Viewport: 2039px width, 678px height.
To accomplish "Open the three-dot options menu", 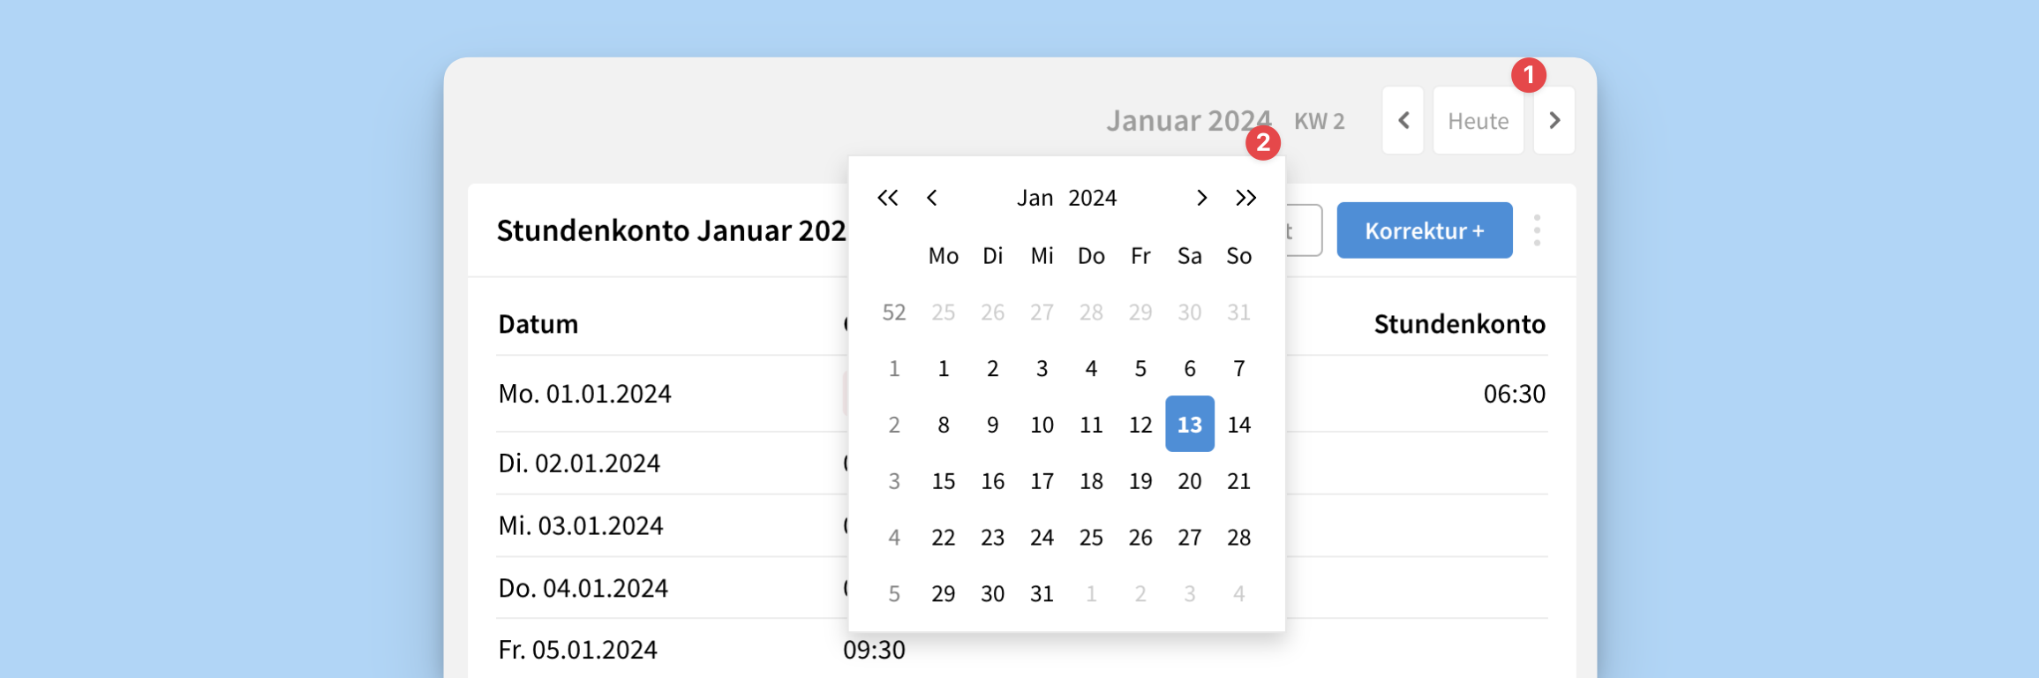I will point(1537,230).
